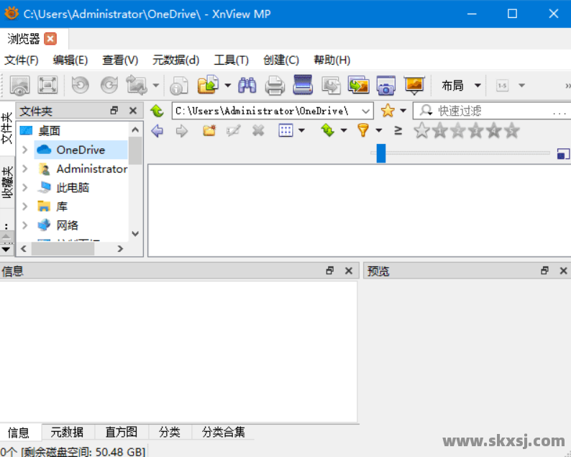This screenshot has width=571, height=457.
Task: Select 此电脑 in the folder tree
Action: click(x=73, y=187)
